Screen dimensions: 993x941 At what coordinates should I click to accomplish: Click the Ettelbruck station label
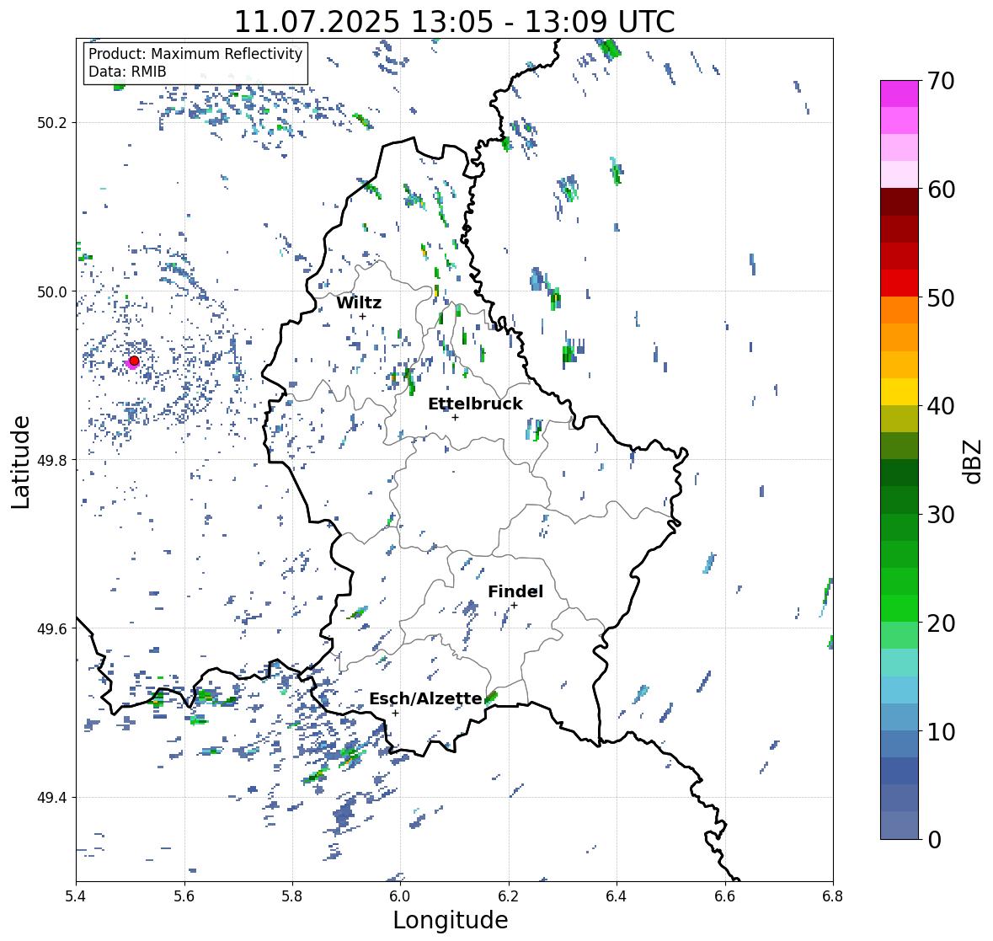[x=475, y=404]
